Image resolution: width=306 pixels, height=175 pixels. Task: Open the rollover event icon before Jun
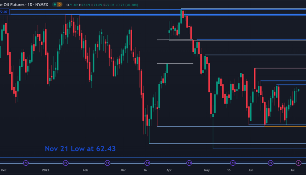pos(230,163)
